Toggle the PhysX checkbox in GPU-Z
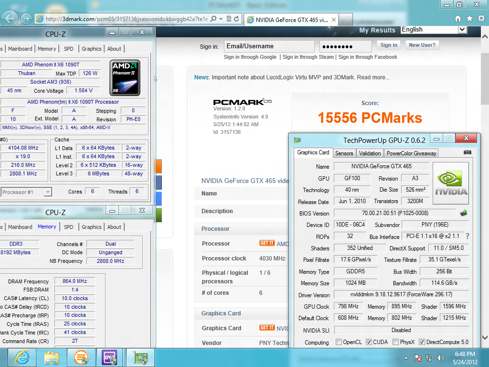489x367 pixels. click(x=395, y=342)
